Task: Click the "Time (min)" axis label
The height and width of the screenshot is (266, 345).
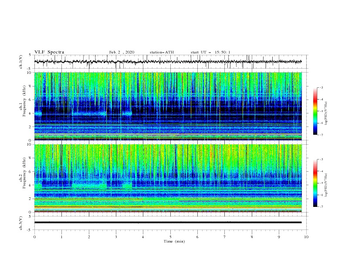Action: tap(174, 241)
